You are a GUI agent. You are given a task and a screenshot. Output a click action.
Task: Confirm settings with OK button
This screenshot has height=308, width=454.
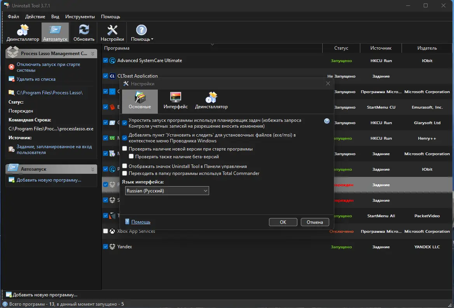coord(283,222)
